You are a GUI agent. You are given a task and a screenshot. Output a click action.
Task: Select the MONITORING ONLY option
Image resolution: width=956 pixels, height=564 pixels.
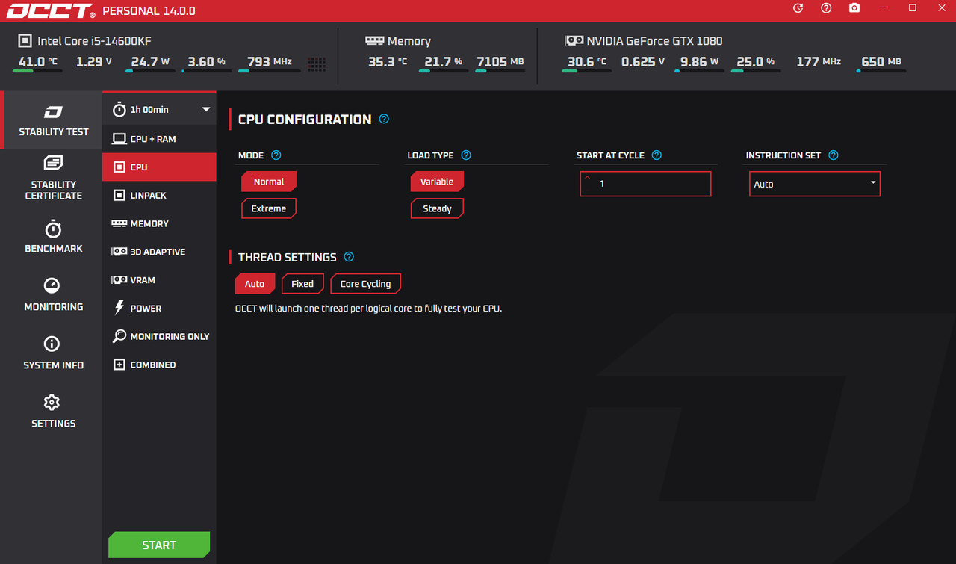(159, 336)
